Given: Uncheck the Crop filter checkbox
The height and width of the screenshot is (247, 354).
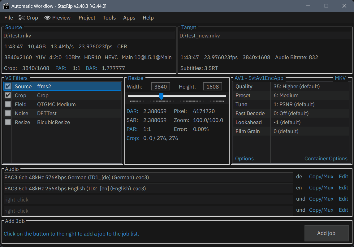Looking at the screenshot, I should coord(8,95).
